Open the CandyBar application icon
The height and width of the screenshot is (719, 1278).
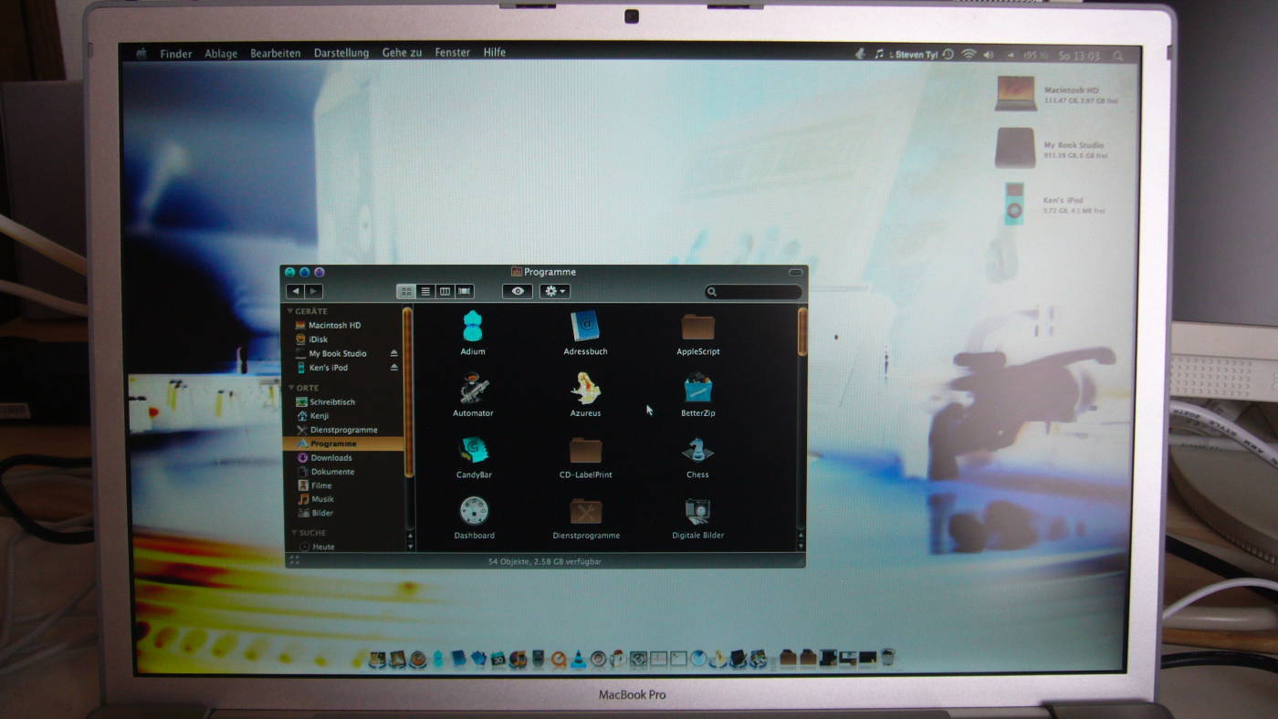click(473, 450)
